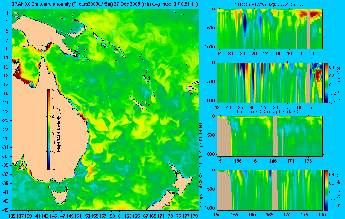
Task: Click the '135' longitude tick on main map
Action: coord(12,216)
